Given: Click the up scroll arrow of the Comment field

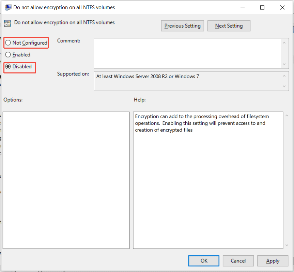Looking at the screenshot, I should (x=284, y=43).
